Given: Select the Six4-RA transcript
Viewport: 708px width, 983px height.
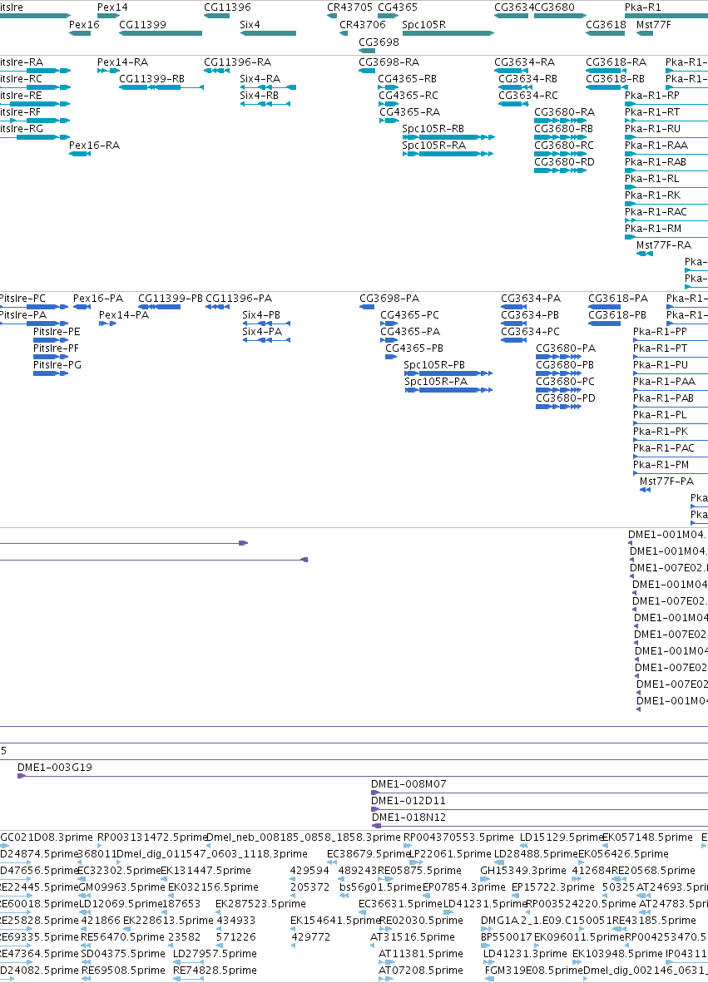Looking at the screenshot, I should click(268, 87).
